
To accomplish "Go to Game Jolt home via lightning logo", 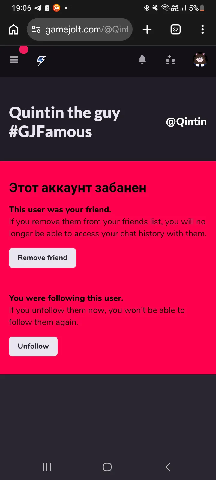I will pos(41,60).
